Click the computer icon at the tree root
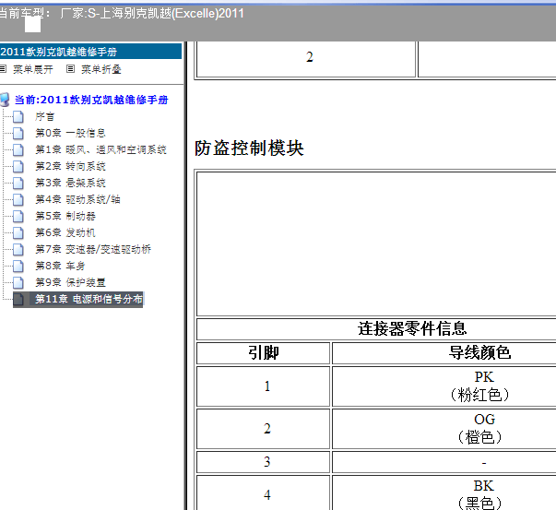Viewport: 556px width, 510px height. pos(5,100)
